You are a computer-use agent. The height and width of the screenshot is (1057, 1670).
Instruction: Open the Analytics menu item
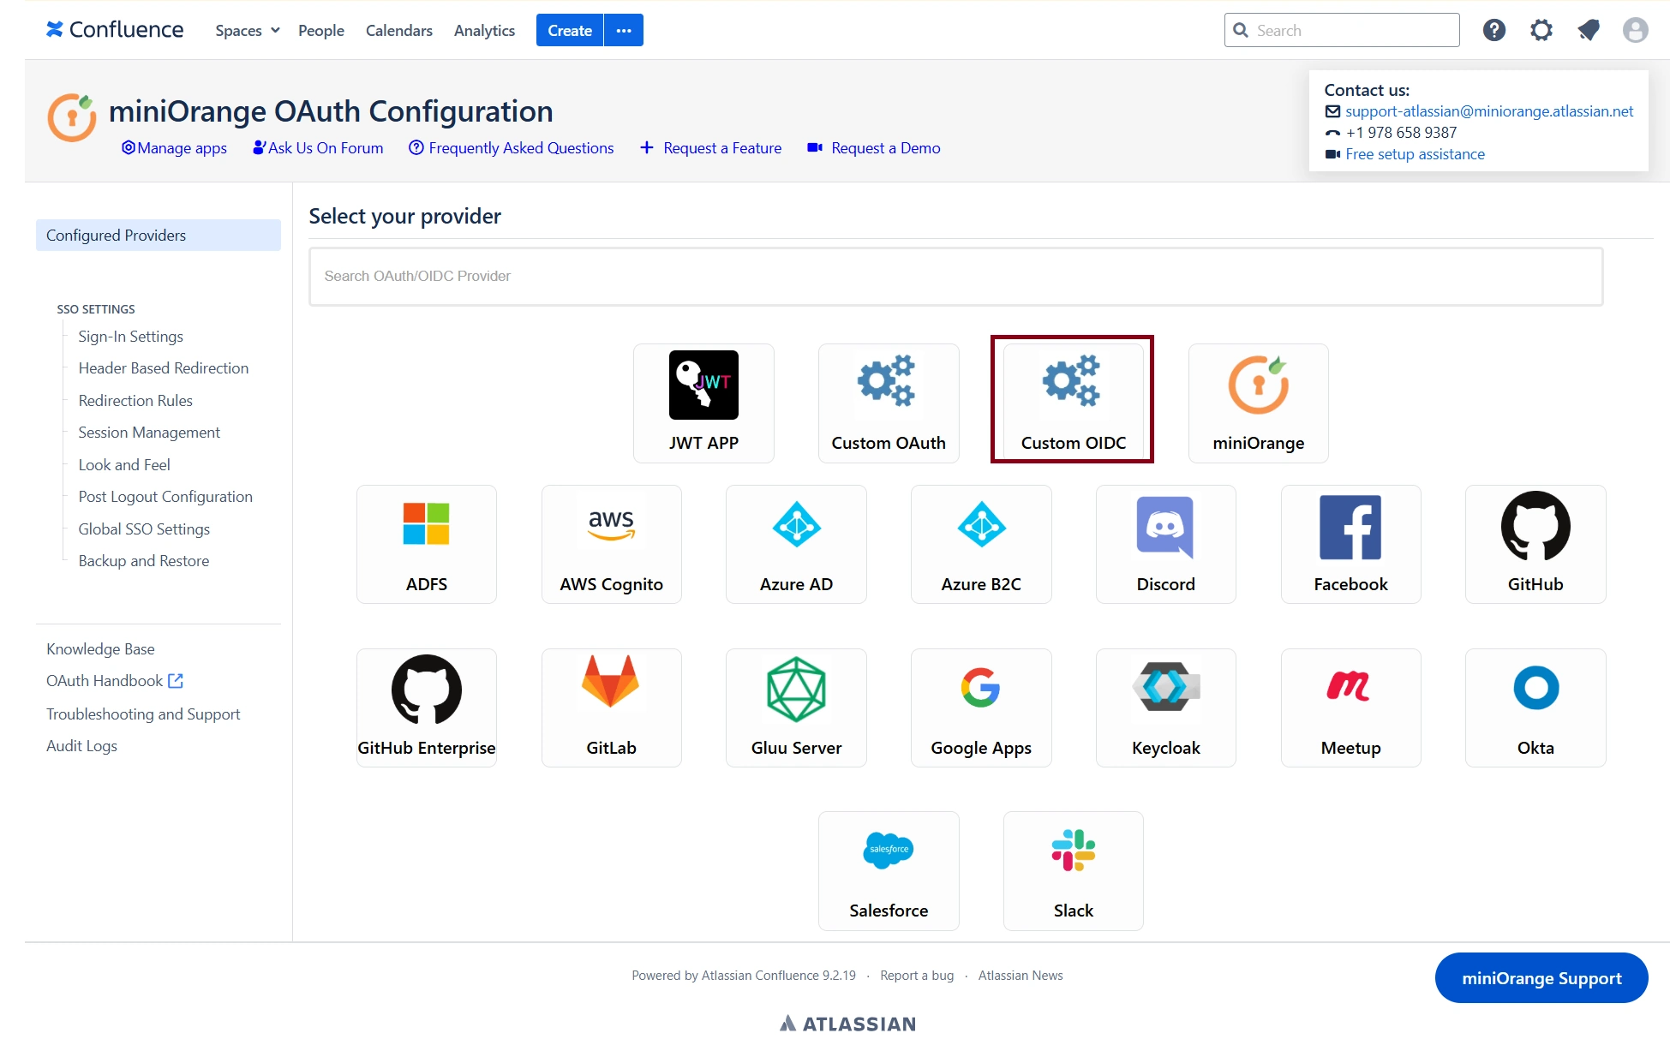(x=484, y=30)
